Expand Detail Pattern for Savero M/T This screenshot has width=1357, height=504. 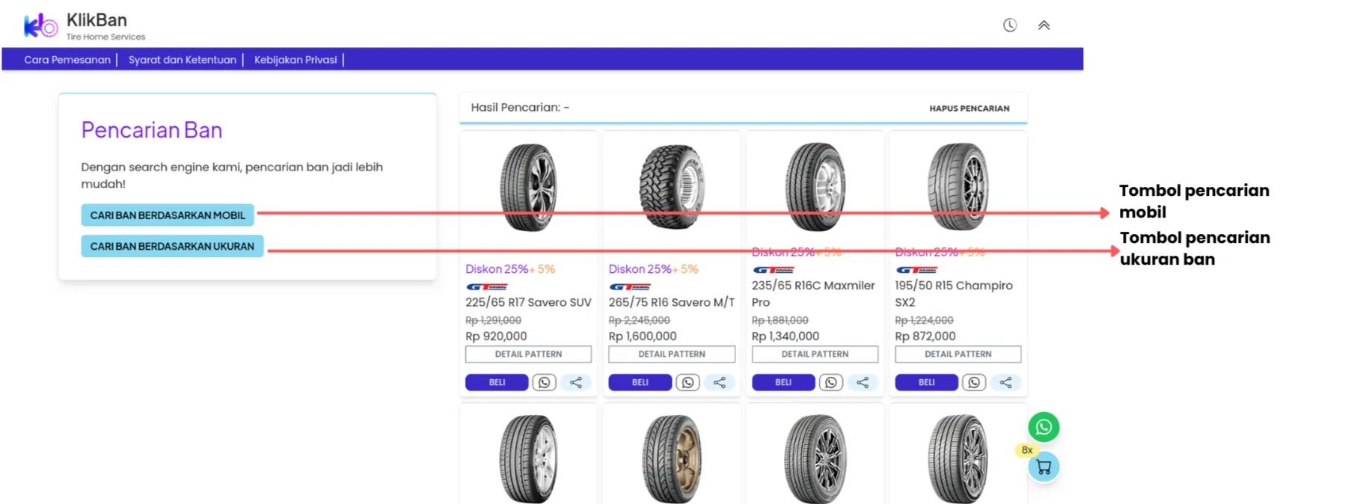pyautogui.click(x=671, y=354)
